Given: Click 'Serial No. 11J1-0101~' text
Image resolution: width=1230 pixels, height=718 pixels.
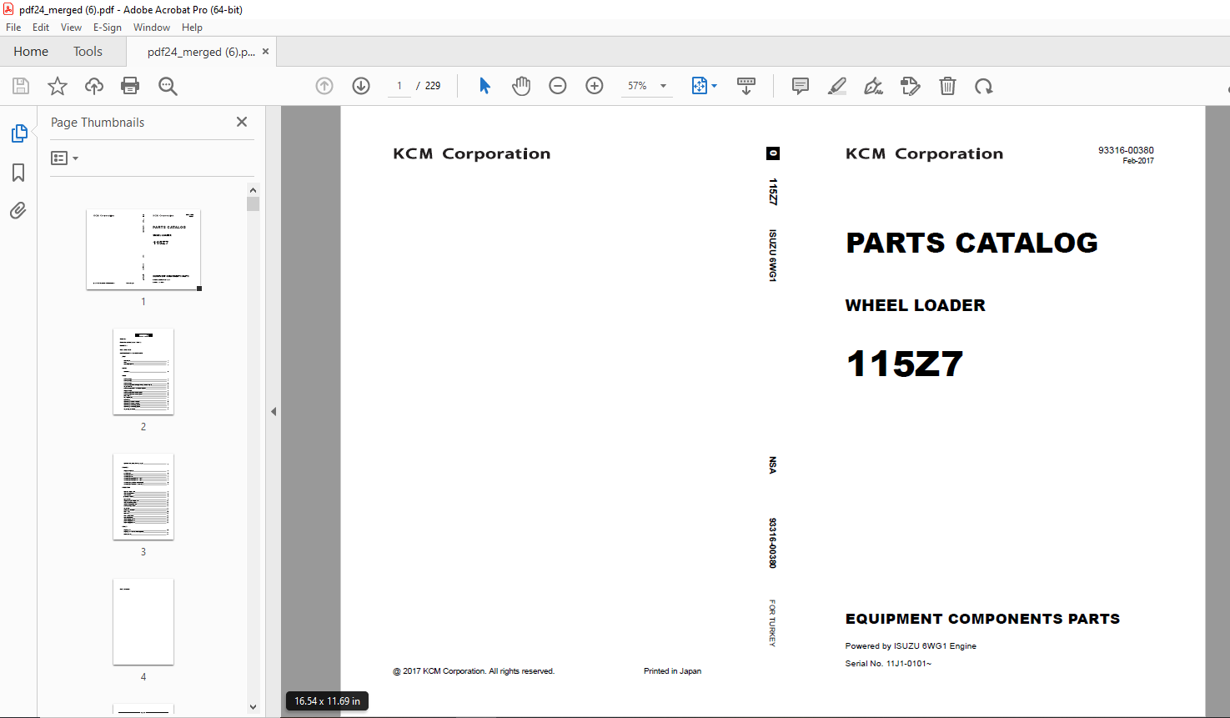Looking at the screenshot, I should click(x=888, y=664).
